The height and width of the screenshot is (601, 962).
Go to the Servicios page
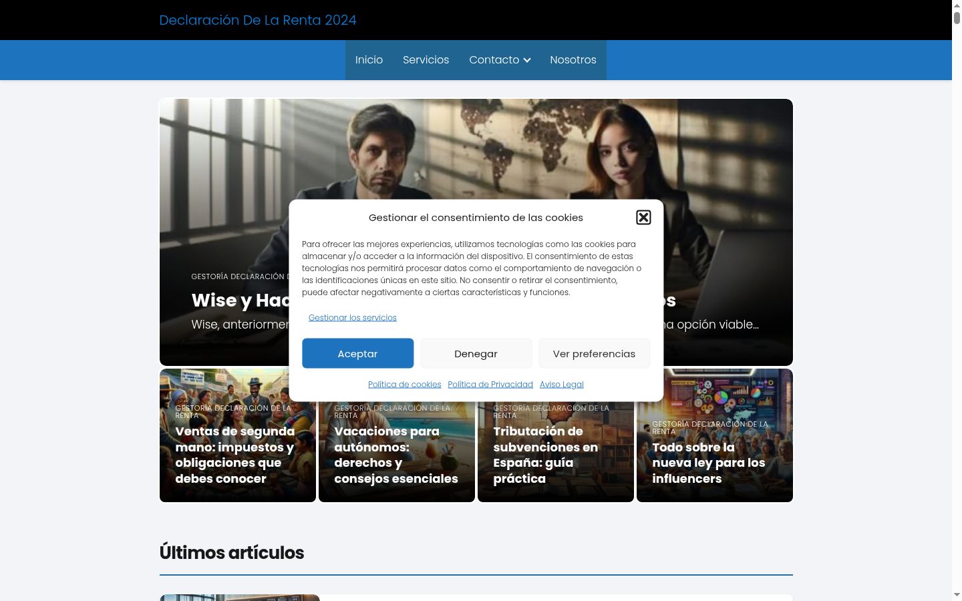[x=426, y=60]
